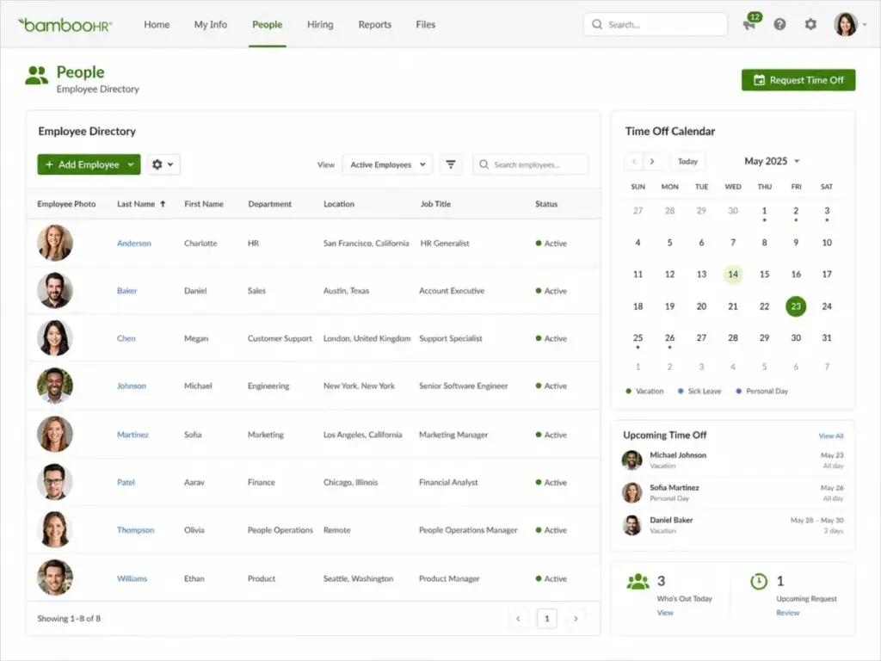Select May 26 on the calendar

669,337
